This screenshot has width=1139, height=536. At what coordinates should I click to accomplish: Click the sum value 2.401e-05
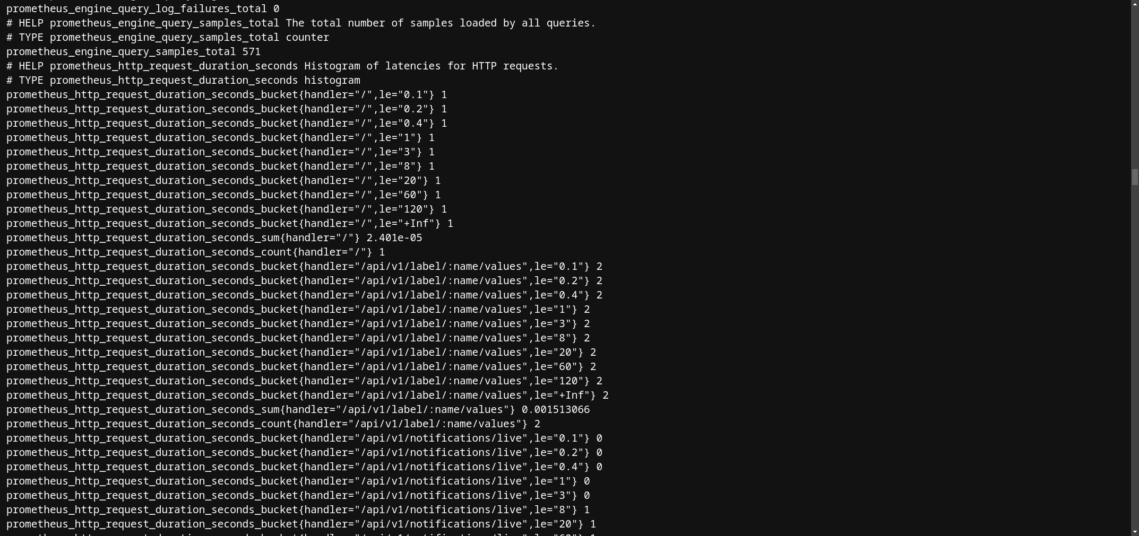pos(394,238)
